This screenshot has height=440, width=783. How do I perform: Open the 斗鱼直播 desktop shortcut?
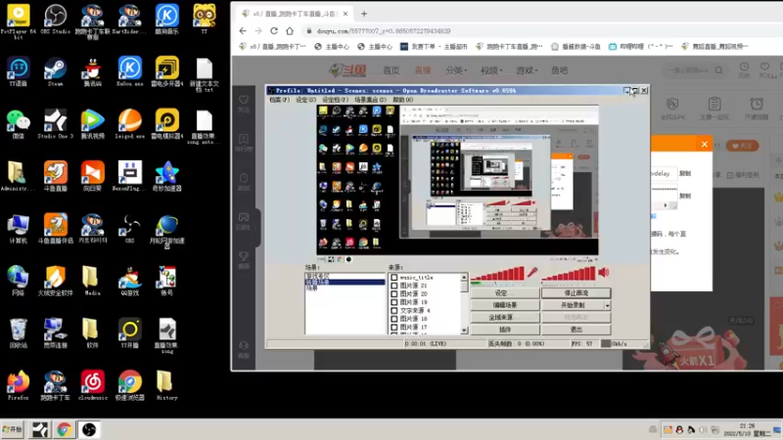55,176
